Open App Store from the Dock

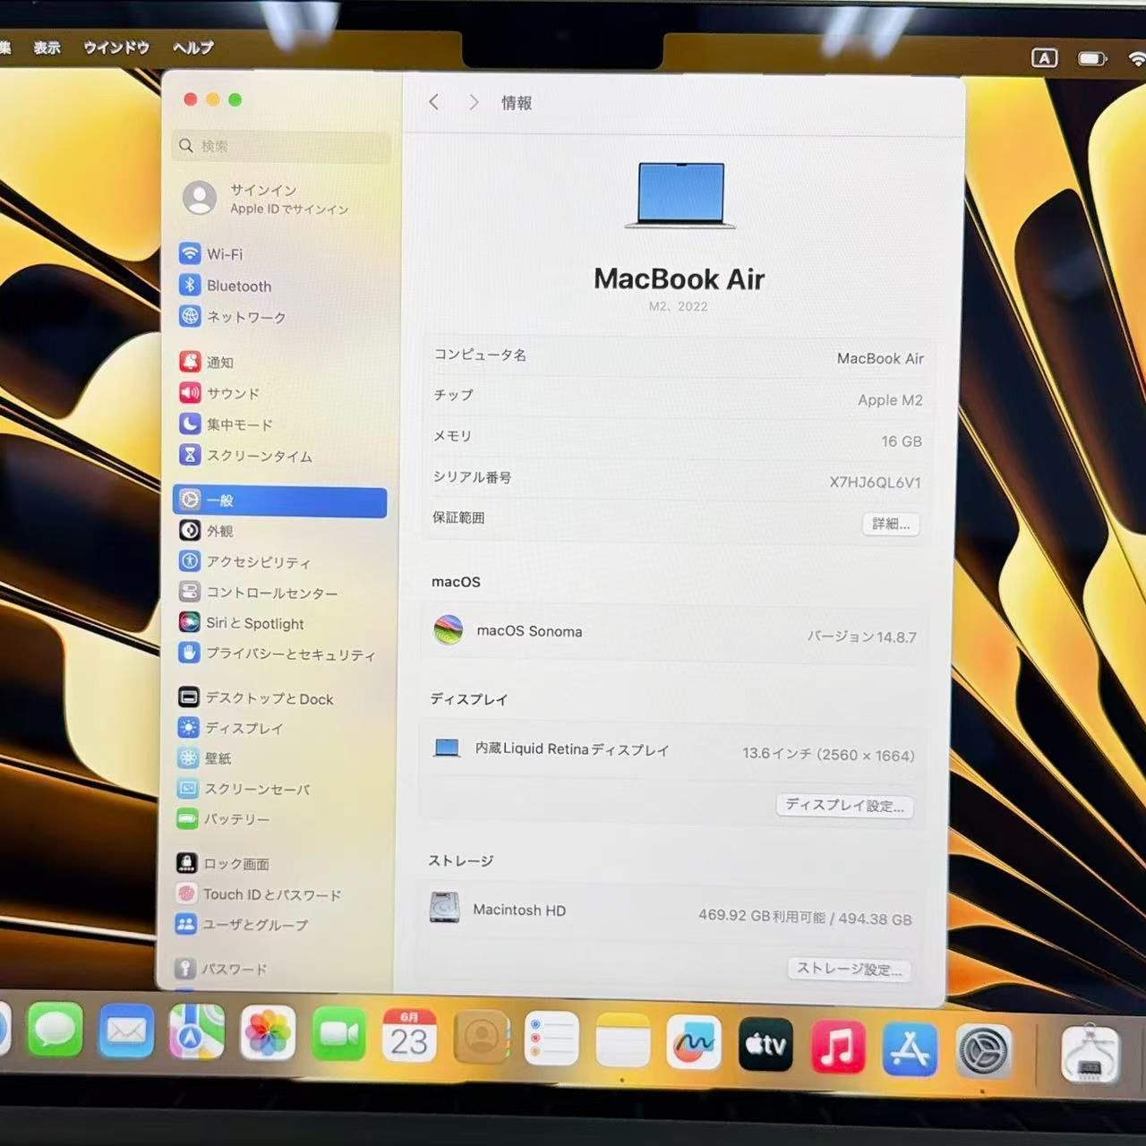[910, 1048]
